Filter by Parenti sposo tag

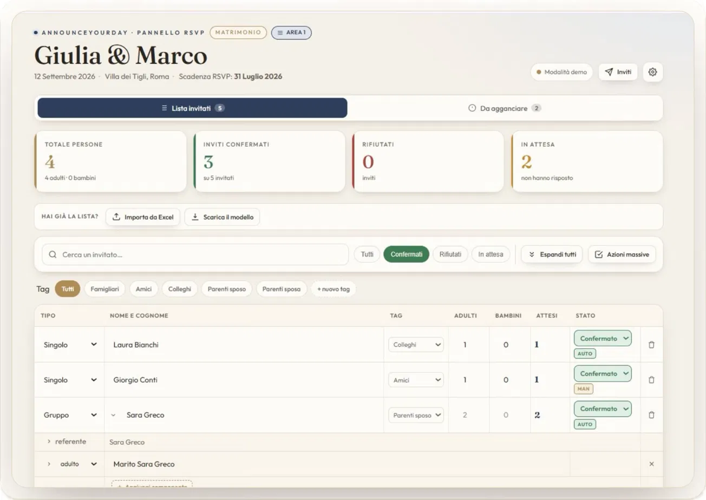[x=227, y=289]
